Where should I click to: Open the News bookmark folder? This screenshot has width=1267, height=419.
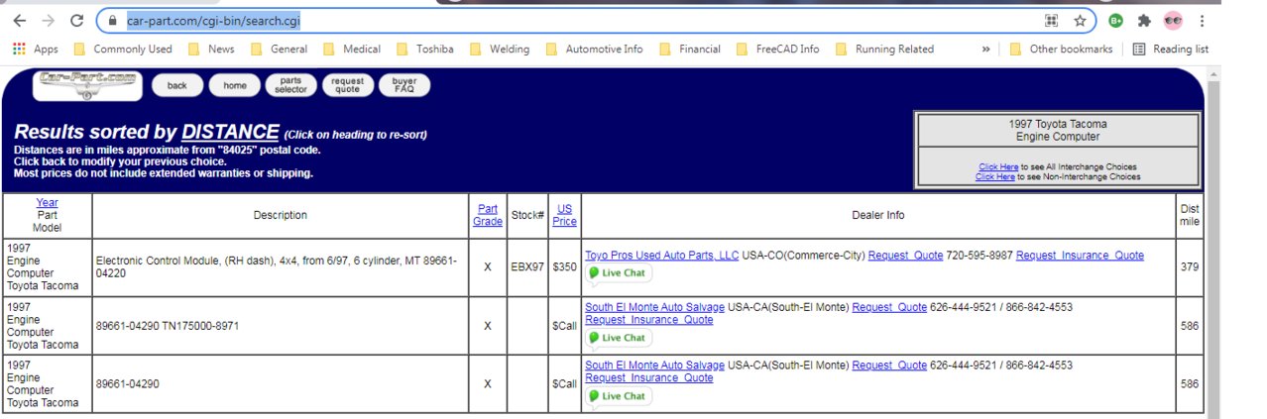click(212, 49)
